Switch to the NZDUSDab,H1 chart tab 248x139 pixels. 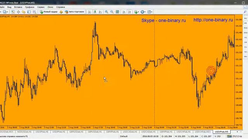click(x=24, y=132)
